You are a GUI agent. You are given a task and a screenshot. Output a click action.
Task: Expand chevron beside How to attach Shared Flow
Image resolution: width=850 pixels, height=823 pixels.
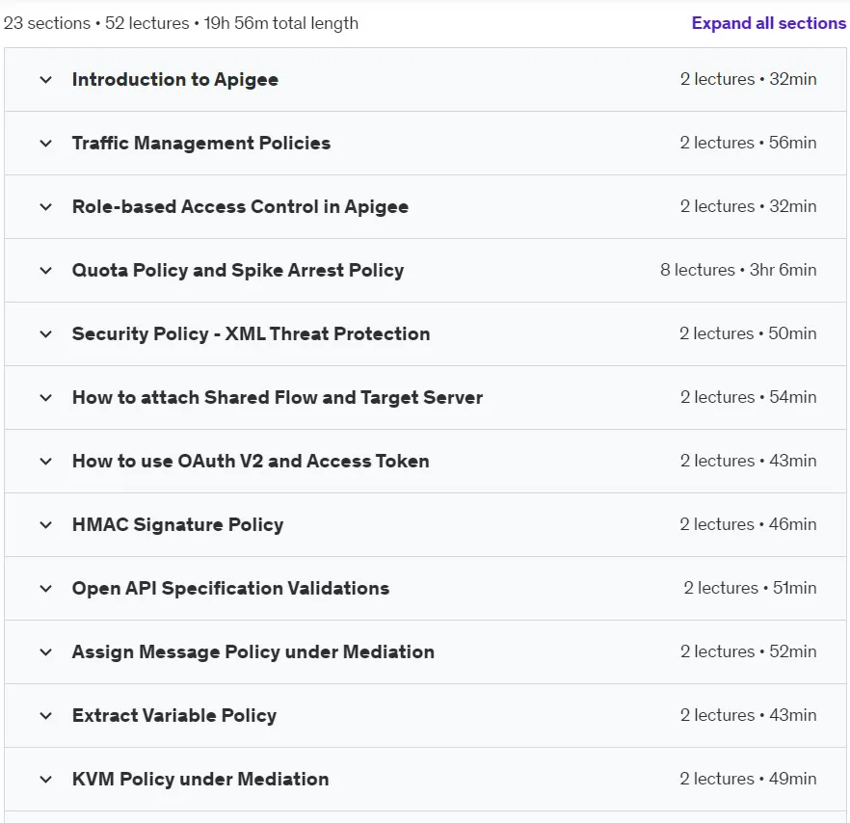[46, 397]
